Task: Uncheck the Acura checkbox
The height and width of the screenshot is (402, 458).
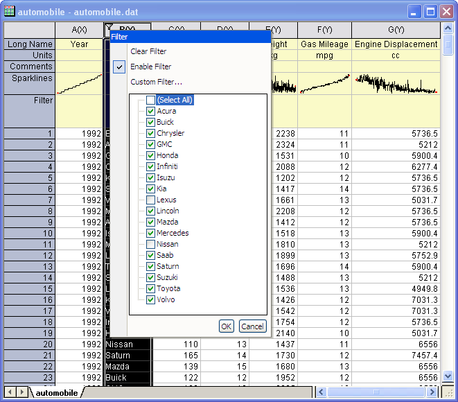Action: (150, 111)
